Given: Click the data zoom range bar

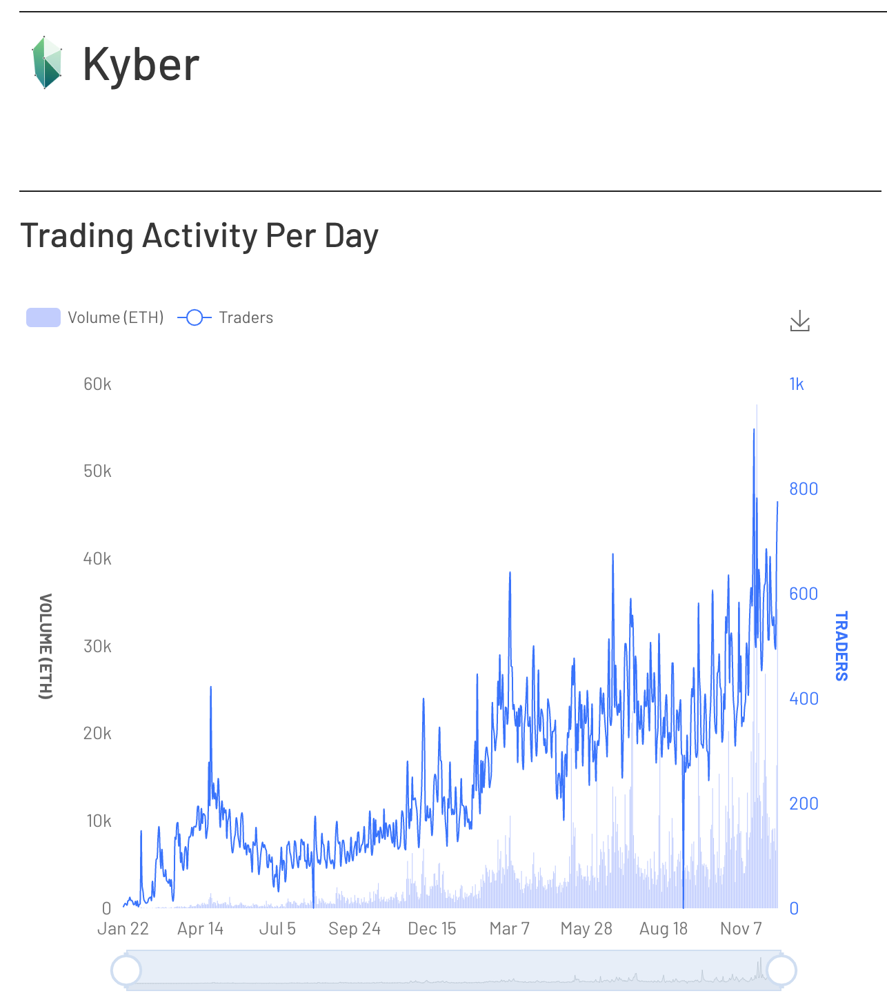Looking at the screenshot, I should [454, 970].
